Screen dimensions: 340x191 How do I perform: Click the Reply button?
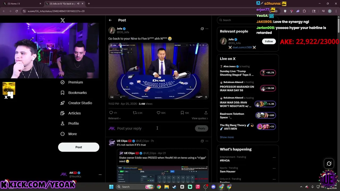[202, 128]
